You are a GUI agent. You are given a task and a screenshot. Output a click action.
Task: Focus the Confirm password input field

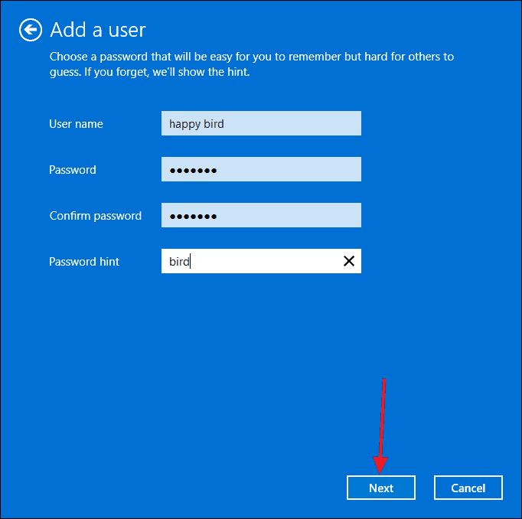tap(261, 215)
